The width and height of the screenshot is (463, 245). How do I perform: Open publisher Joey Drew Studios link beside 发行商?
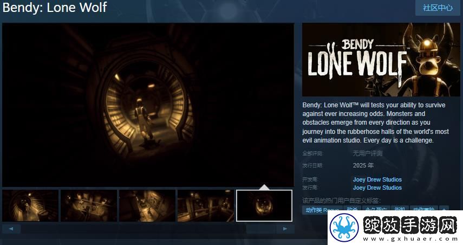(377, 188)
